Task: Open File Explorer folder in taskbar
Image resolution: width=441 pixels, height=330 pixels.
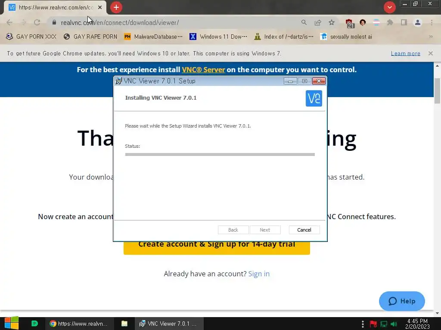Action: pyautogui.click(x=124, y=324)
